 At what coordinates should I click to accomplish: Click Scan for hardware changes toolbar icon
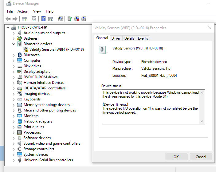tap(60, 19)
